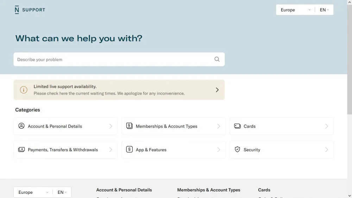The image size is (352, 198).
Task: Click the Memberships & Account Types icon
Action: 129,126
